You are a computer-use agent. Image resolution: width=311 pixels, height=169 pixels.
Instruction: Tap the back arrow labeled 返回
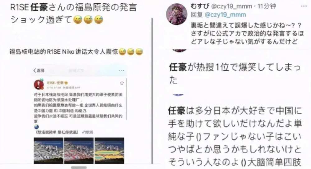39,71
